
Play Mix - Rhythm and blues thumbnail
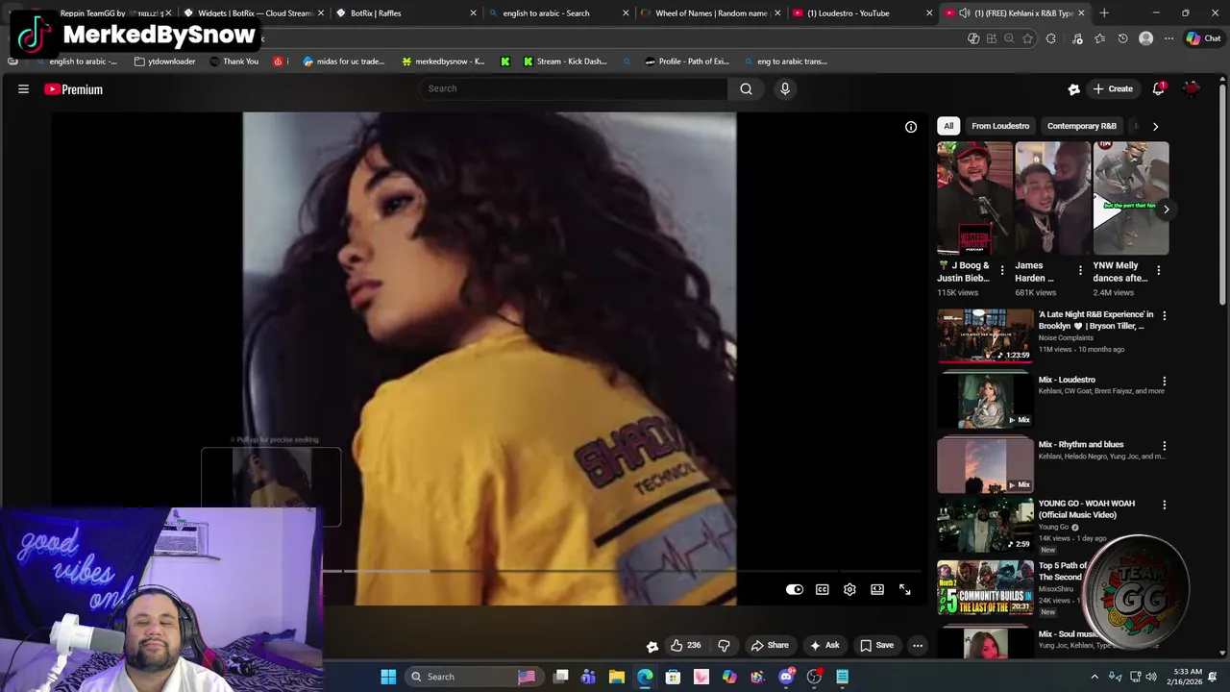tap(985, 464)
